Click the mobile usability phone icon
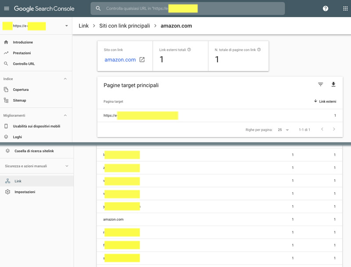 (x=6, y=126)
